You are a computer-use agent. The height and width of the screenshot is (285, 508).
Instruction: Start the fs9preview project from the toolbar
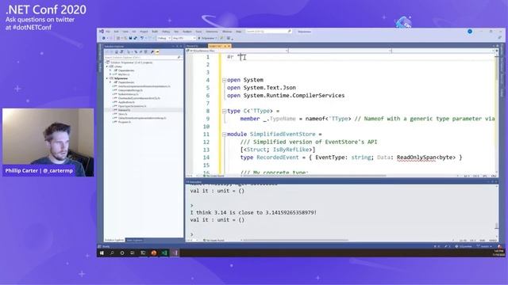[208, 38]
